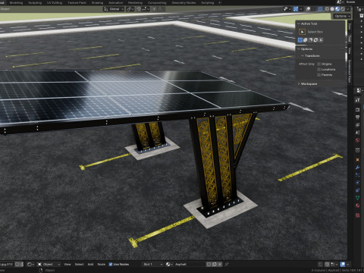Switch to rendered viewport shading
The width and height of the screenshot is (364, 273).
coord(343,9)
